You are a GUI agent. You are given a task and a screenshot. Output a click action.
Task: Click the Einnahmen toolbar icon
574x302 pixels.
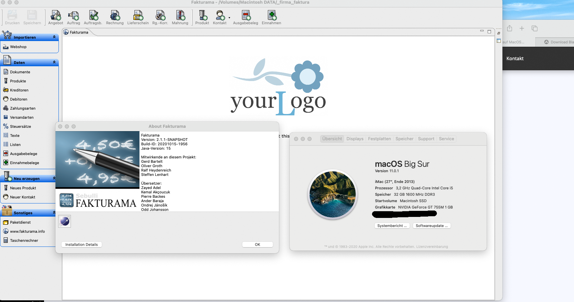[271, 17]
